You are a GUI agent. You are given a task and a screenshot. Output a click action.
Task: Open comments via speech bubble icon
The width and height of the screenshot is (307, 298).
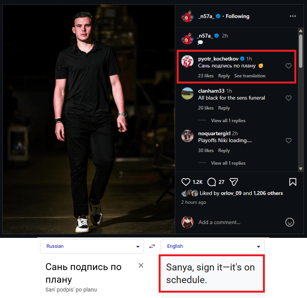(211, 182)
